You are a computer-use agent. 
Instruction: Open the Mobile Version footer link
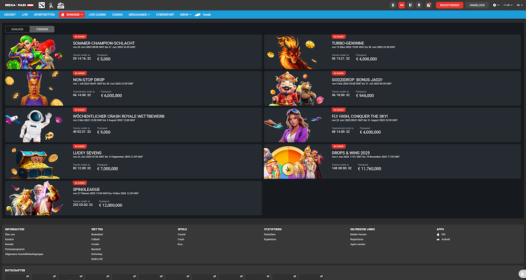(x=358, y=234)
